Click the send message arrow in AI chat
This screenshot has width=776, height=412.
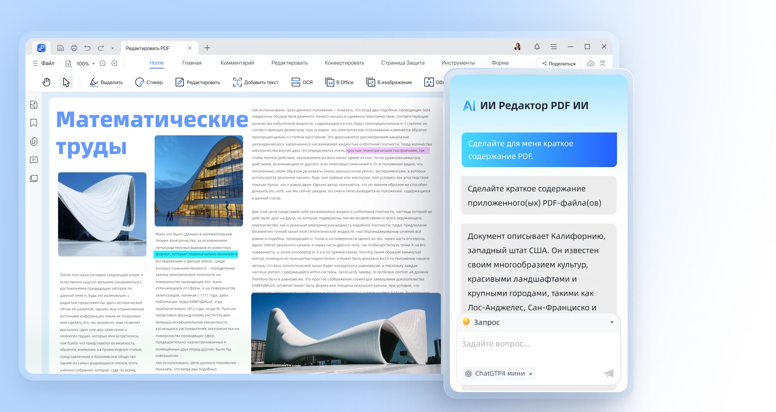point(609,373)
